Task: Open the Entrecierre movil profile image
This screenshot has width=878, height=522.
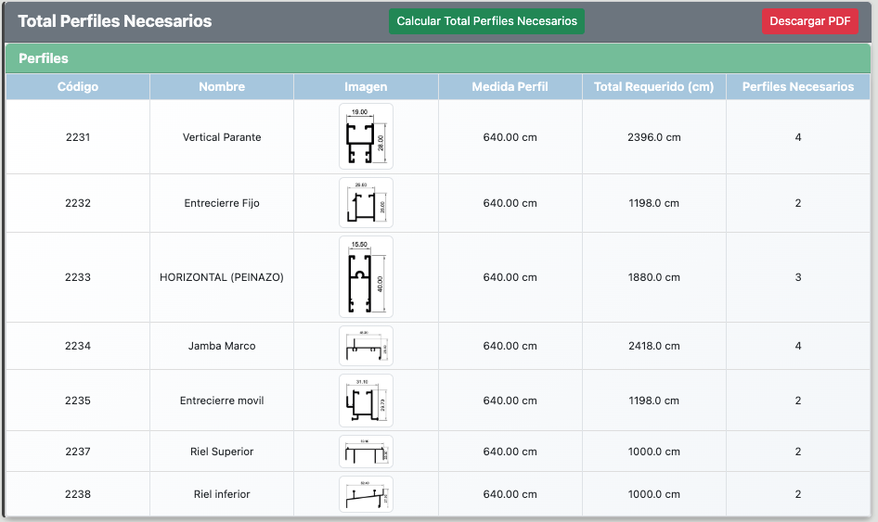Action: (366, 401)
